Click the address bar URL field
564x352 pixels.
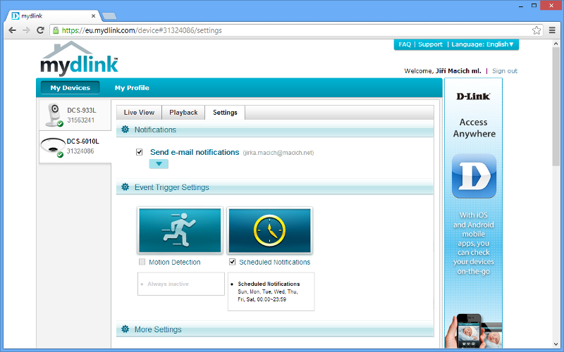click(x=282, y=30)
